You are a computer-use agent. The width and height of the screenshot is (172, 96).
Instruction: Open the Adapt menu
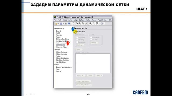click(76, 20)
